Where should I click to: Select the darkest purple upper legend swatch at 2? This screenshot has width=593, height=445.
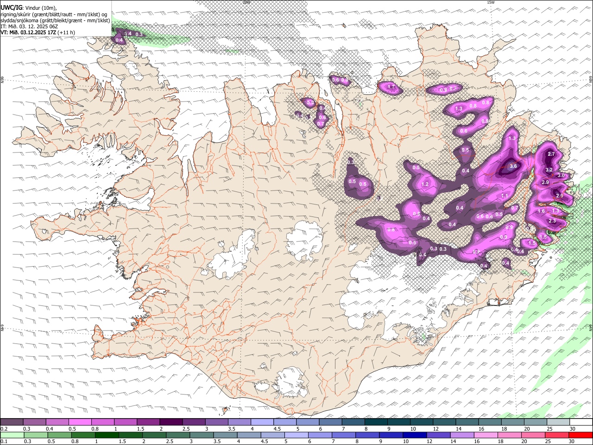coord(171,422)
